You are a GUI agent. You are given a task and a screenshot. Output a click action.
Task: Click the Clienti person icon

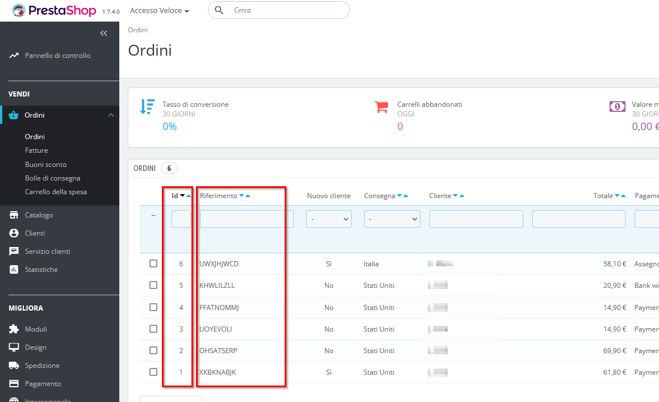[x=14, y=233]
